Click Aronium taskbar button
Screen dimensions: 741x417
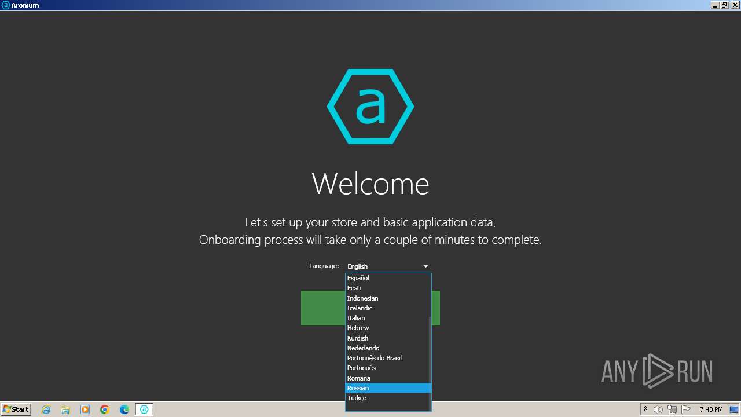click(144, 409)
